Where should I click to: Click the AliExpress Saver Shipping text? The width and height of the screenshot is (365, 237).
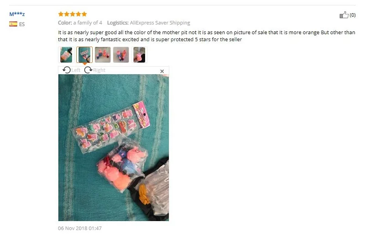coord(160,23)
